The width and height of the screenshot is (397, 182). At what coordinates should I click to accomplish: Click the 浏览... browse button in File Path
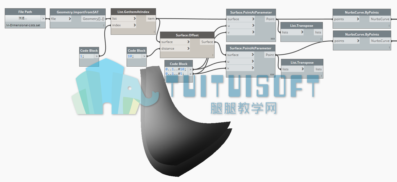(x=23, y=18)
